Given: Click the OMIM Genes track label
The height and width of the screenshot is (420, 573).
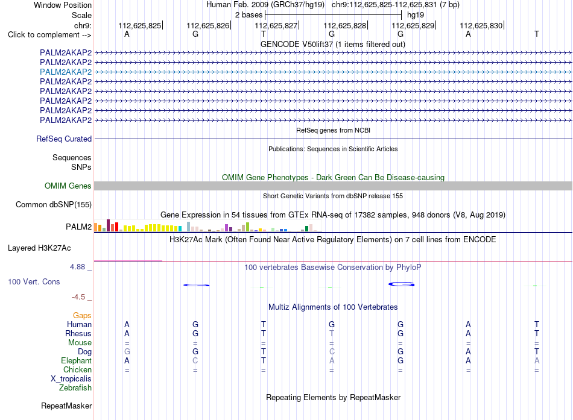Looking at the screenshot, I should pos(68,186).
